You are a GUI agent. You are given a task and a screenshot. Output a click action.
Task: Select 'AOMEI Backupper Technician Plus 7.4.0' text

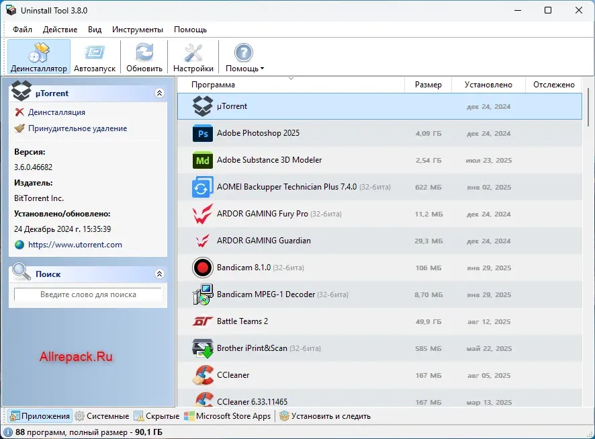coord(287,187)
